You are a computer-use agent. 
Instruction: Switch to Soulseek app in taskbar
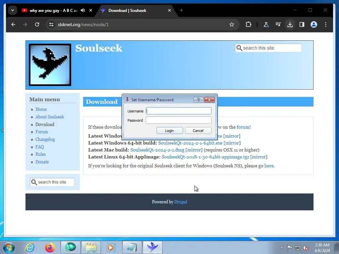152,247
